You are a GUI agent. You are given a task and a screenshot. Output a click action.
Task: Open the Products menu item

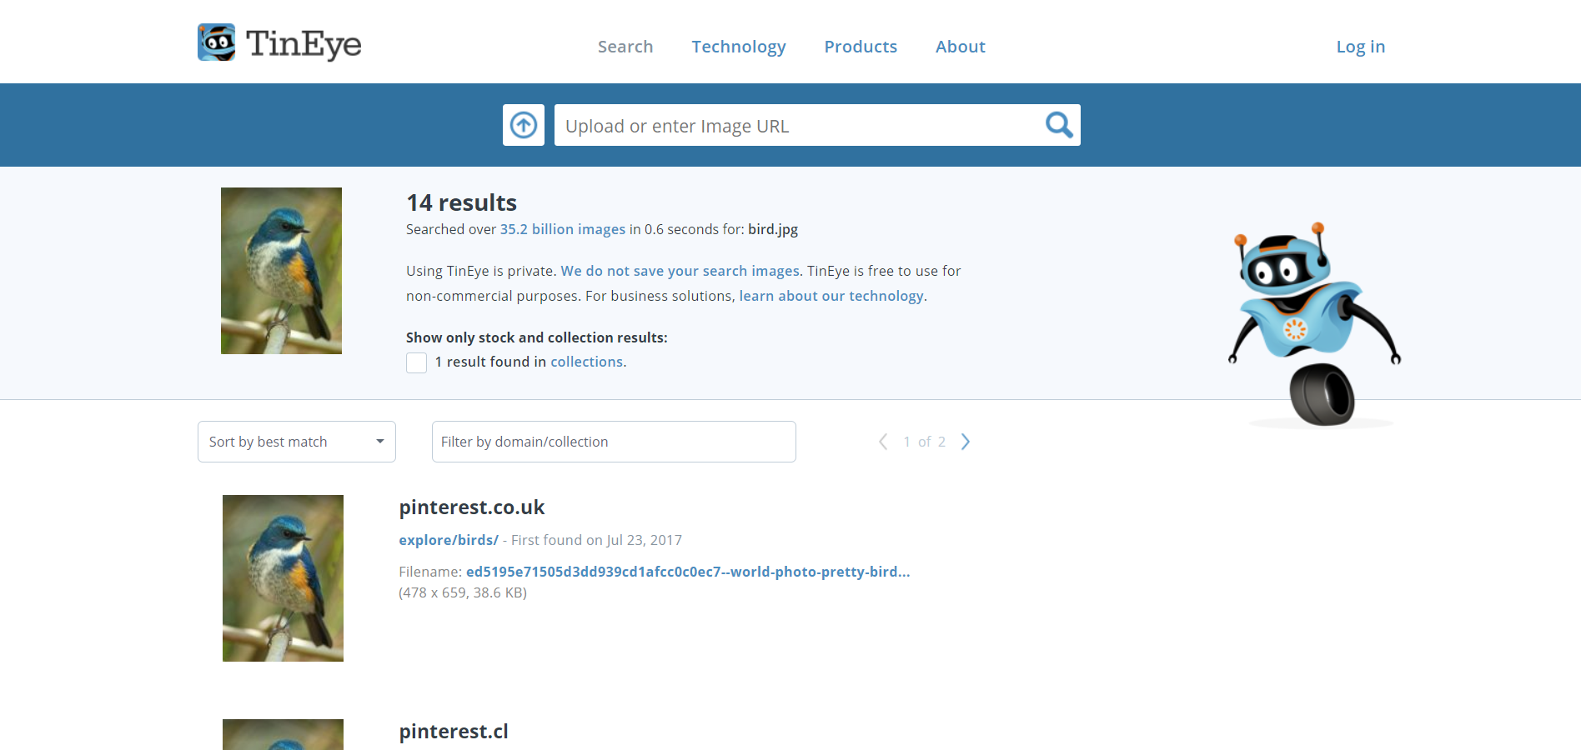click(861, 47)
